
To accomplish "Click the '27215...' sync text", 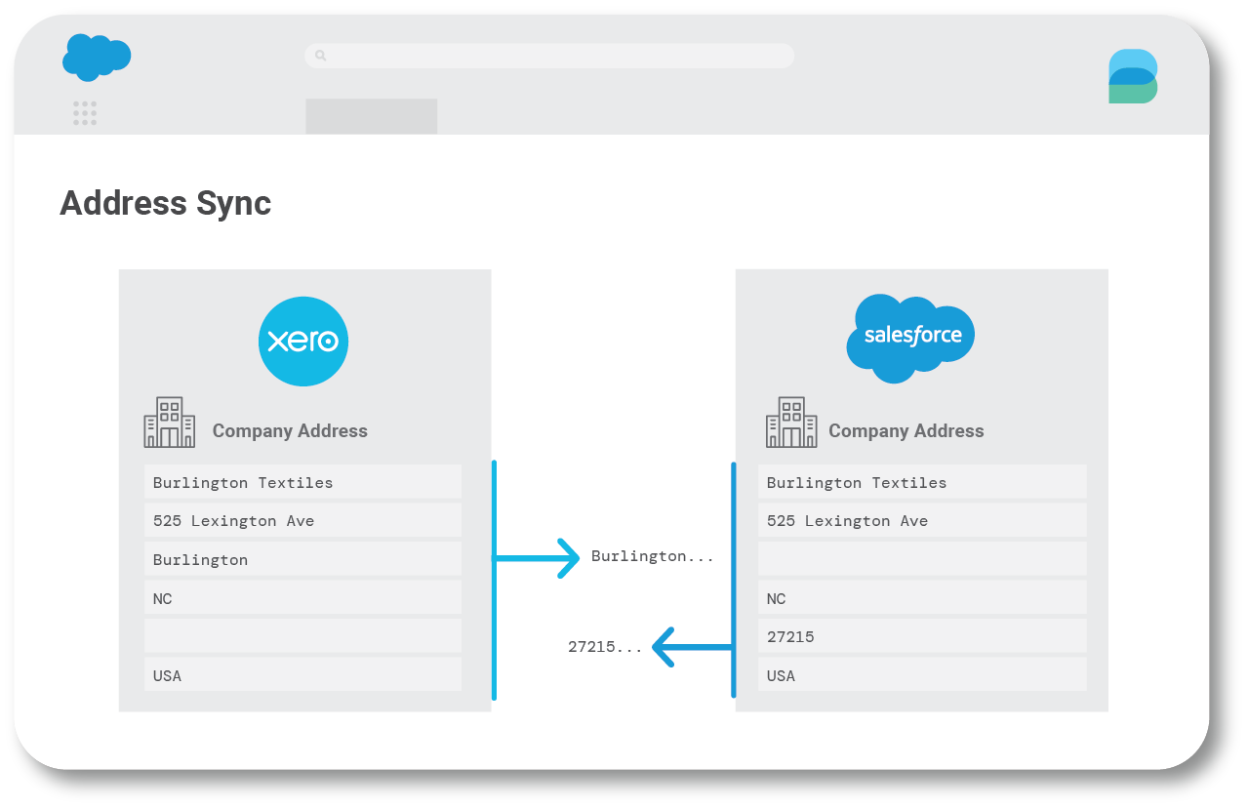I will (605, 646).
